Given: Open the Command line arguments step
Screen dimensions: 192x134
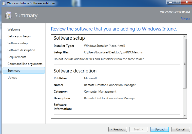Looking at the screenshot, I should coord(25,64).
